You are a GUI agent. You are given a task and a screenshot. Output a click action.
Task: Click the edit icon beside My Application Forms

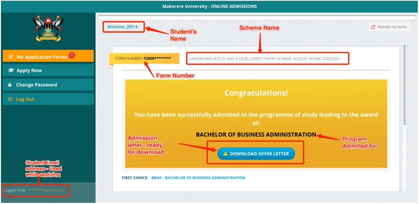pyautogui.click(x=11, y=57)
